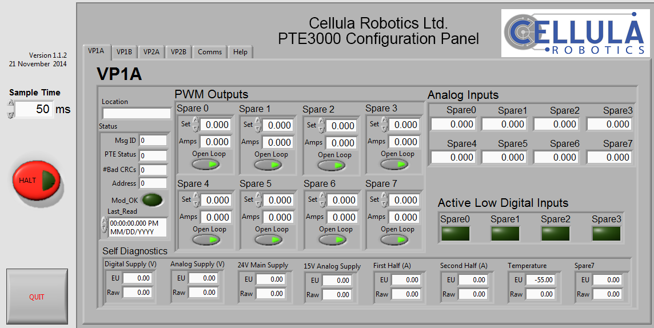Toggle Open Loop switch for Spare 2
The height and width of the screenshot is (328, 654).
click(332, 166)
